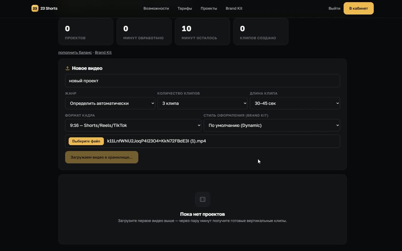Click the Выйти link
This screenshot has height=251, width=402.
click(334, 8)
